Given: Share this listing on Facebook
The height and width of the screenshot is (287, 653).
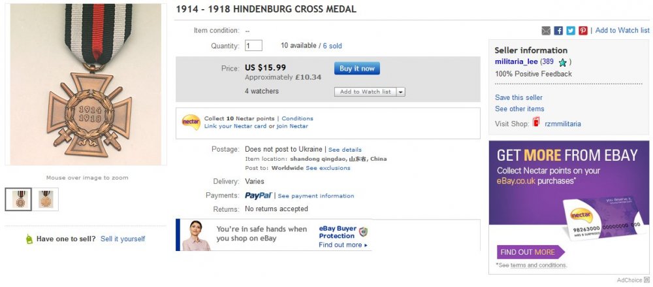Looking at the screenshot, I should point(558,31).
